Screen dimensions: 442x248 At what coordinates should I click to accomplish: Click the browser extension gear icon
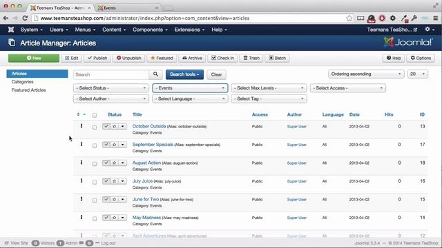pyautogui.click(x=393, y=19)
